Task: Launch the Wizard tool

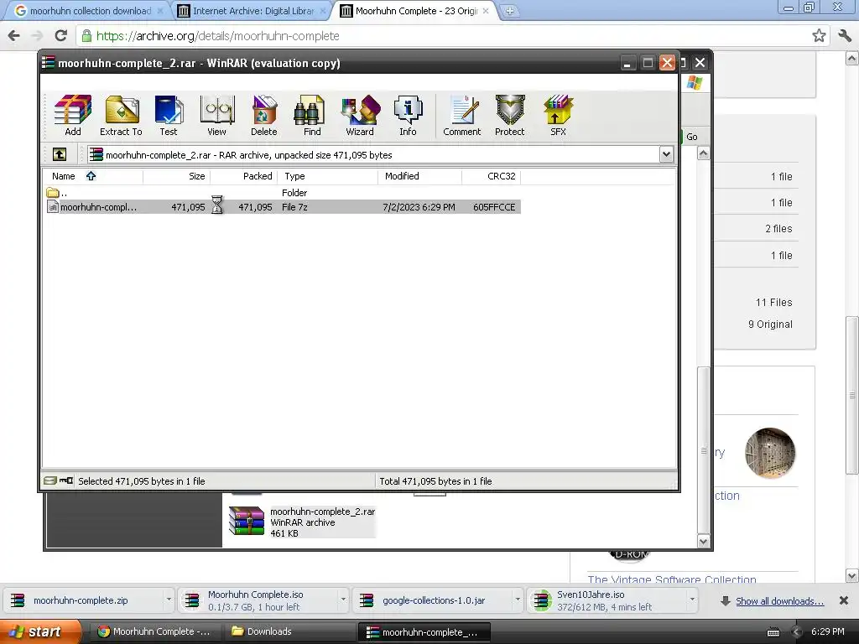Action: (x=360, y=116)
